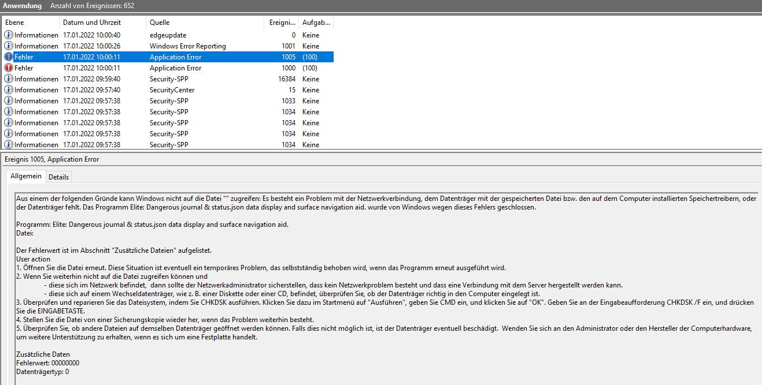The width and height of the screenshot is (762, 385).
Task: Click the information icon in the edgeupdate row
Action: (8, 35)
